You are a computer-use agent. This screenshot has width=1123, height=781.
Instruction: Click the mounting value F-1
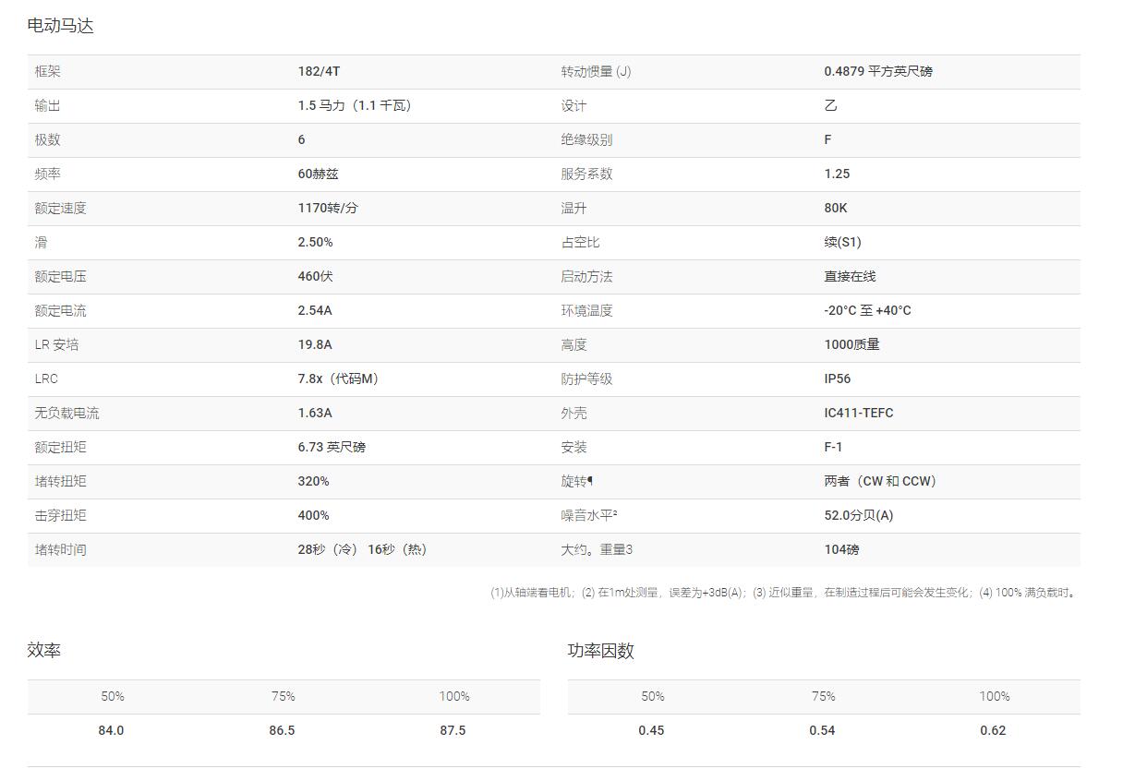833,447
